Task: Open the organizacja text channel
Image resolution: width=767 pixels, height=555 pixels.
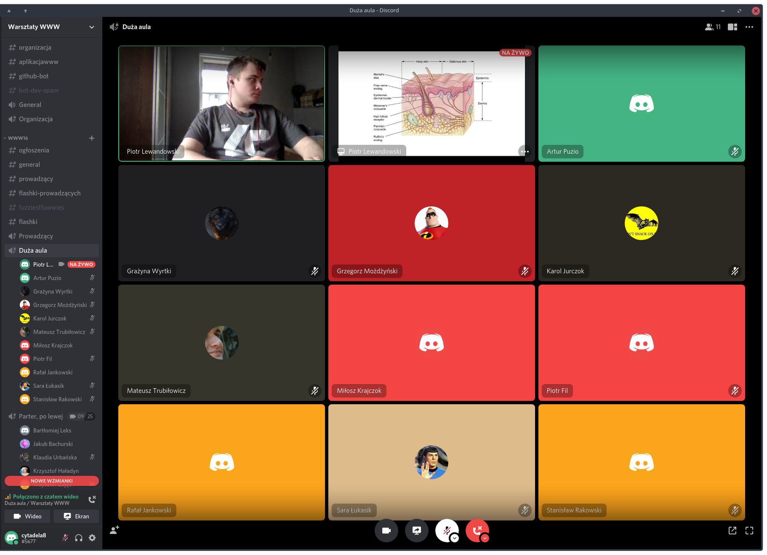Action: coord(52,48)
